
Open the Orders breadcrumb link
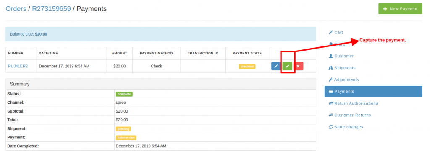tap(16, 9)
